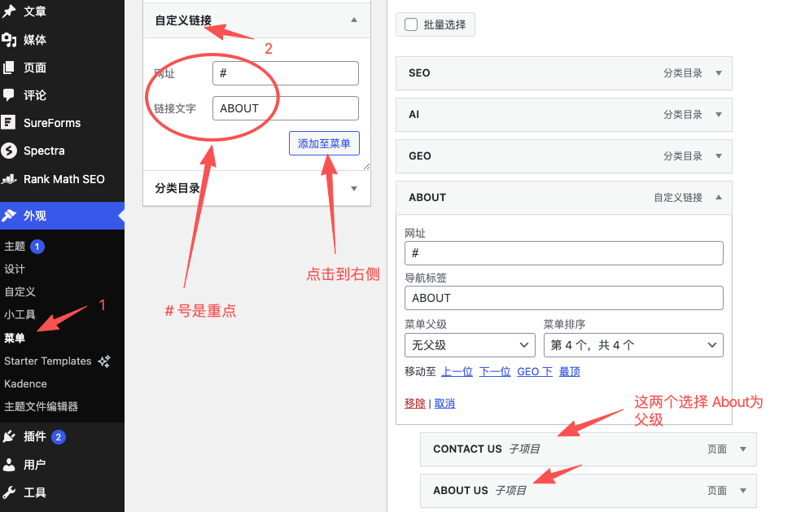Select 菜单 in Appearance submenu

pyautogui.click(x=15, y=338)
